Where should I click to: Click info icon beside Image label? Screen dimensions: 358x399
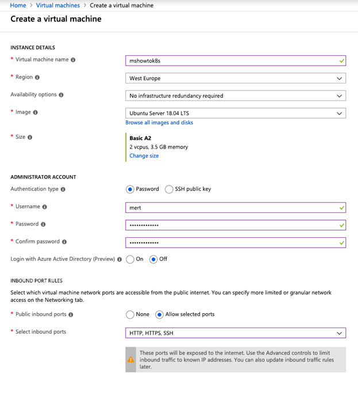pyautogui.click(x=35, y=112)
